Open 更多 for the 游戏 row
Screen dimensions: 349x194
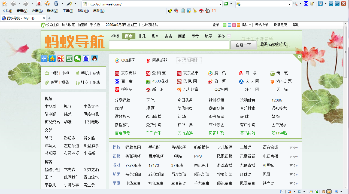(293, 166)
